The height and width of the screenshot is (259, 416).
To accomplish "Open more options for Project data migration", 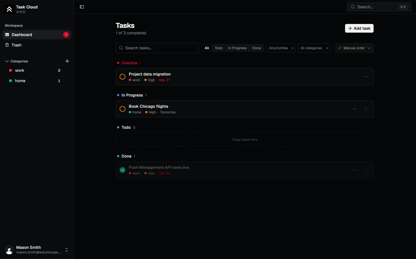I will [x=366, y=77].
